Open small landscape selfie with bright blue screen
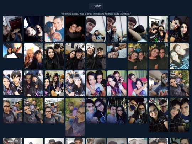The image size is (192, 144). (13, 50)
